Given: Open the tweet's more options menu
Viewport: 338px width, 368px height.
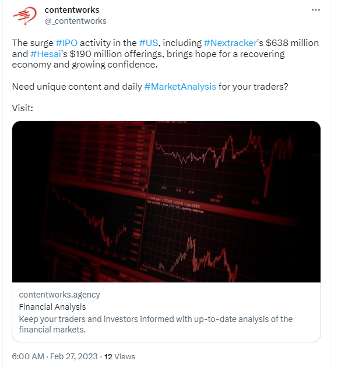Looking at the screenshot, I should pyautogui.click(x=315, y=10).
